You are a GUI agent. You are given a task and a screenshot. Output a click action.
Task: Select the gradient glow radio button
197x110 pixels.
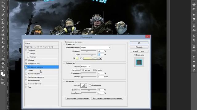(81, 58)
